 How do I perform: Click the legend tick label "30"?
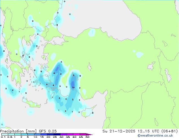click(61, 137)
